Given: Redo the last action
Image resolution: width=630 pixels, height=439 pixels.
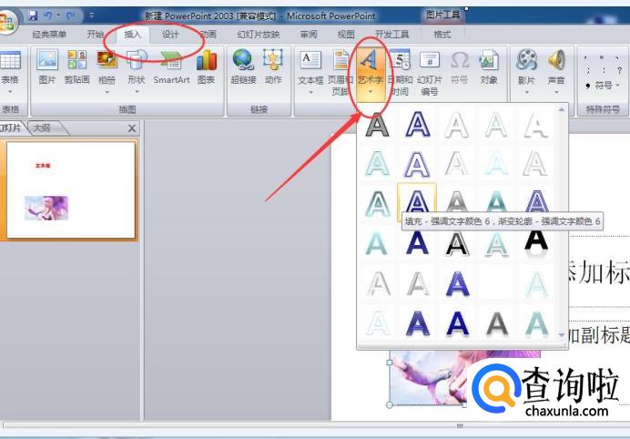Looking at the screenshot, I should point(70,16).
